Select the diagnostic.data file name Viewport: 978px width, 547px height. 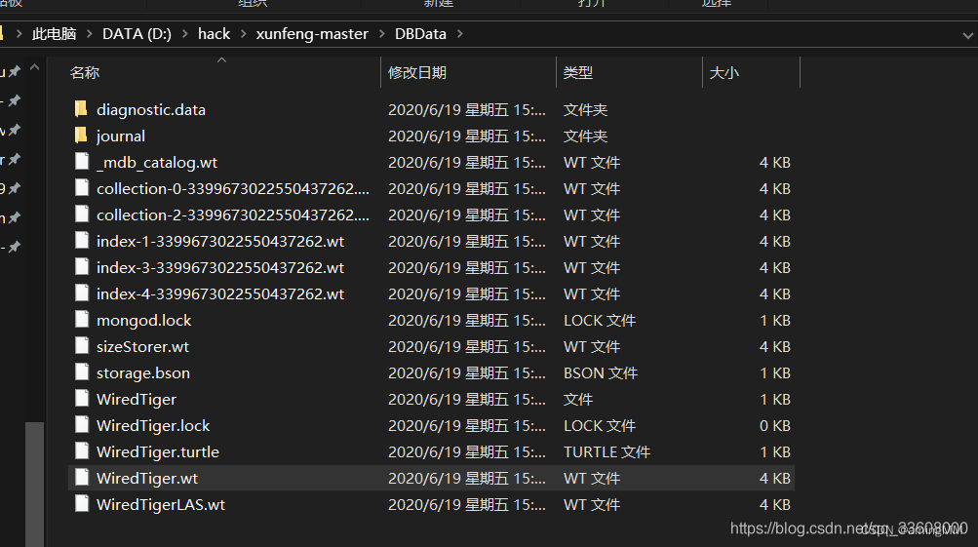[x=151, y=110]
